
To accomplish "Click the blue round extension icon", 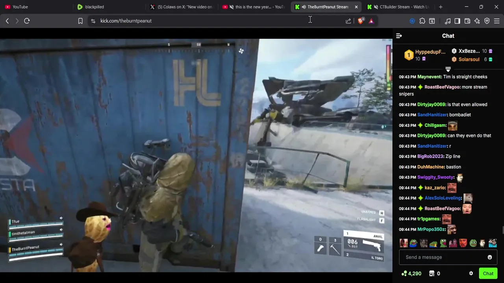I will (412, 21).
